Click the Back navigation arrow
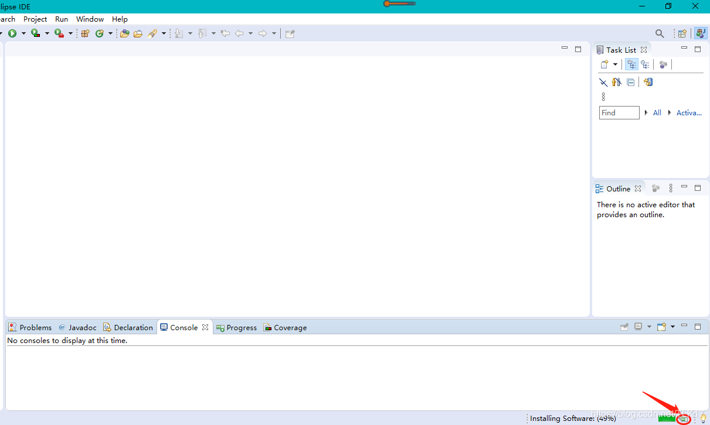Viewport: 710px width, 425px height. click(239, 33)
